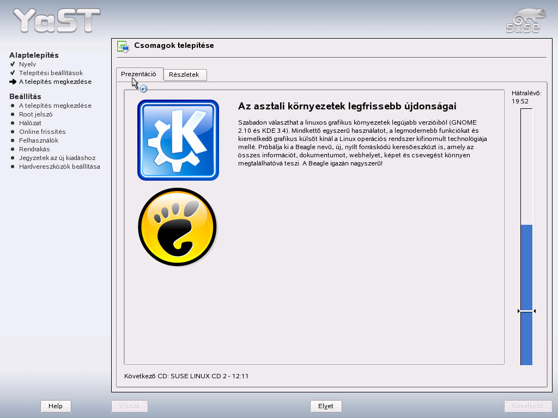Click the installation progress bar

click(x=526, y=237)
